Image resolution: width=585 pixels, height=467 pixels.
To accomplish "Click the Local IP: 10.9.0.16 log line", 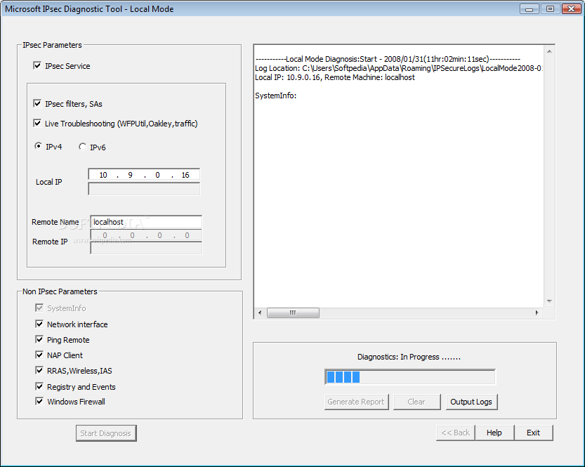I will point(335,77).
